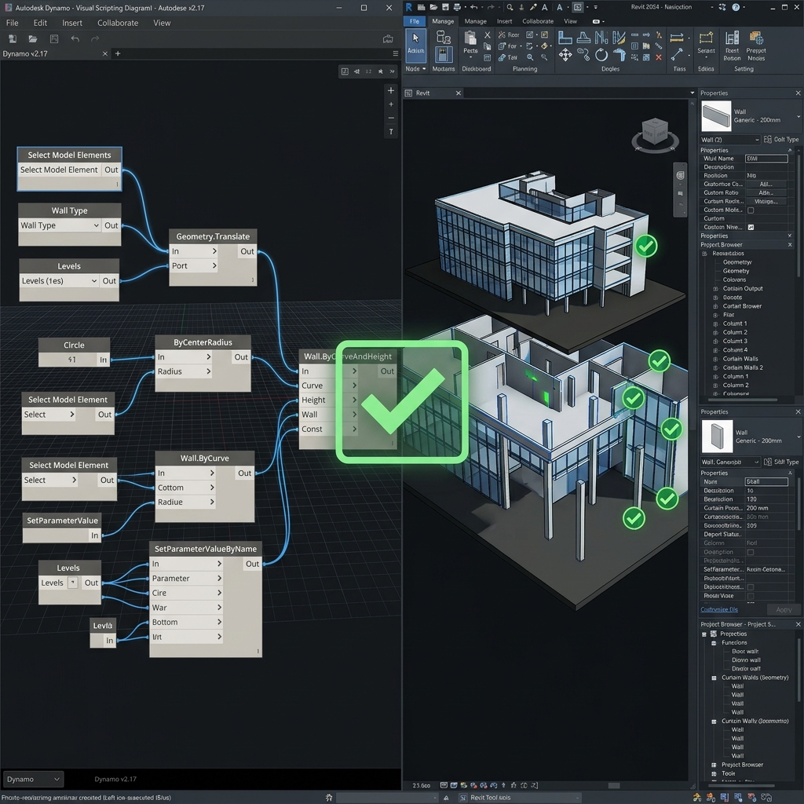Click the Apply button in lower Properties

[x=783, y=609]
